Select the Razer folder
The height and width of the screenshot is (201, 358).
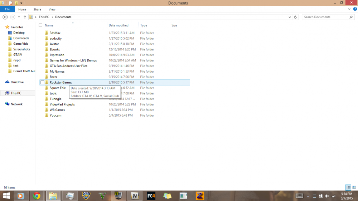pos(53,77)
